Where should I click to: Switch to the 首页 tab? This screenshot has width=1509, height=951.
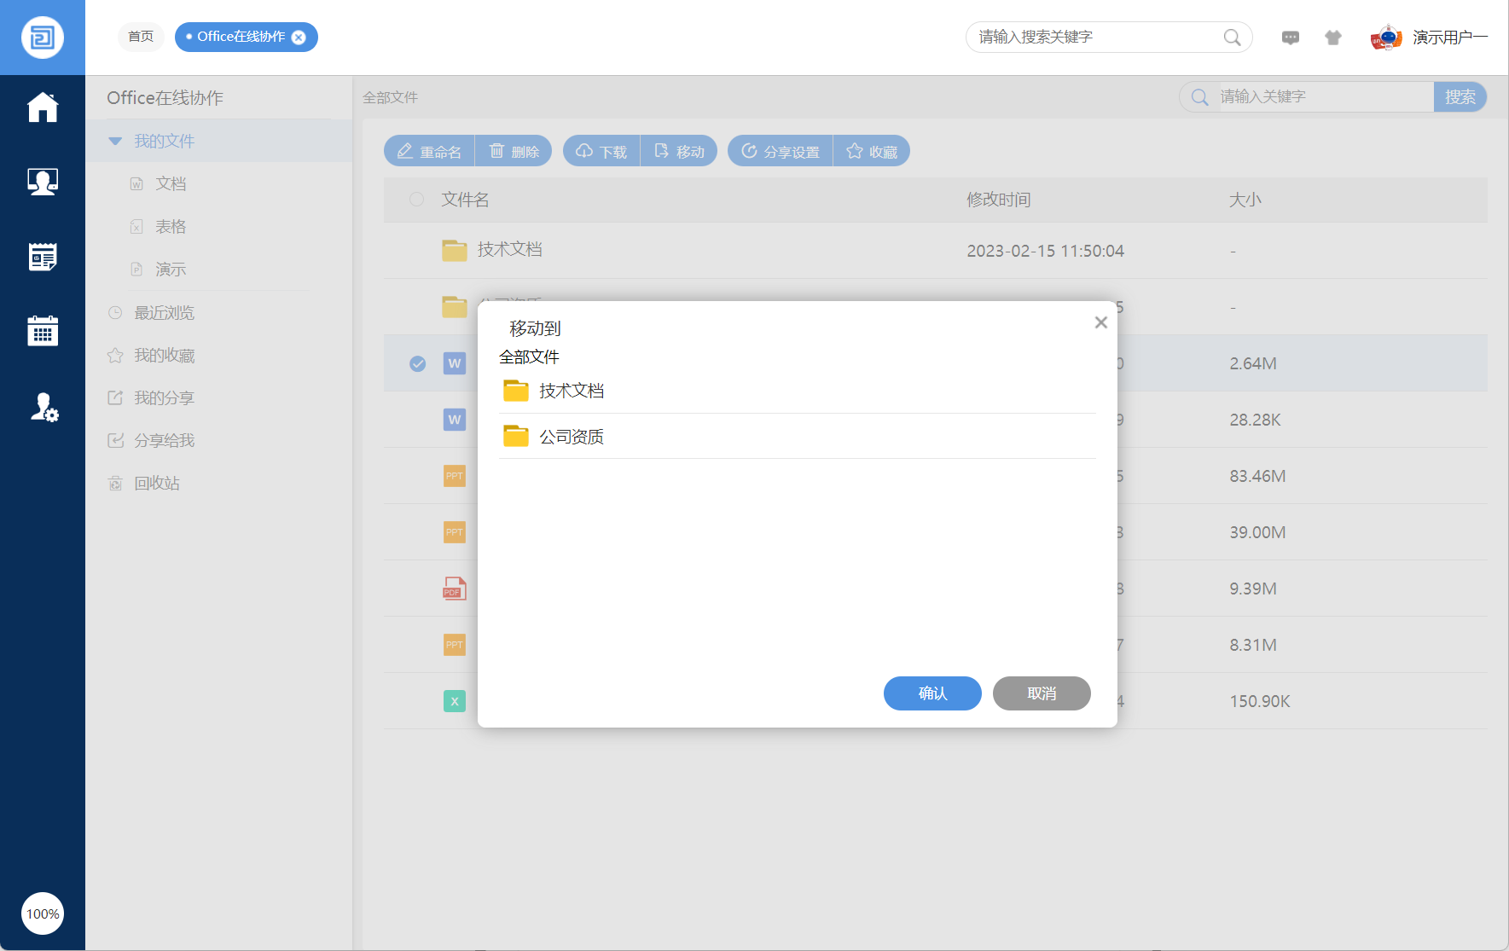click(141, 37)
